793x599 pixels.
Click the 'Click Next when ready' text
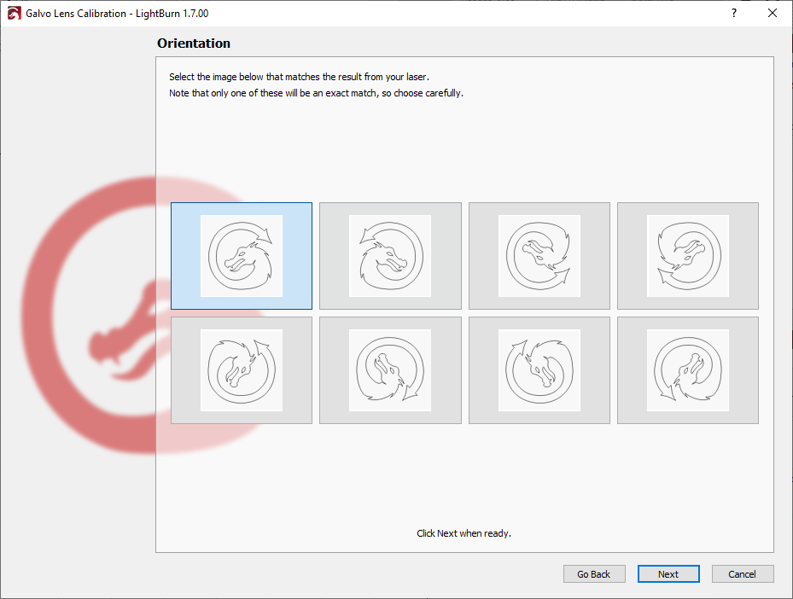(464, 533)
